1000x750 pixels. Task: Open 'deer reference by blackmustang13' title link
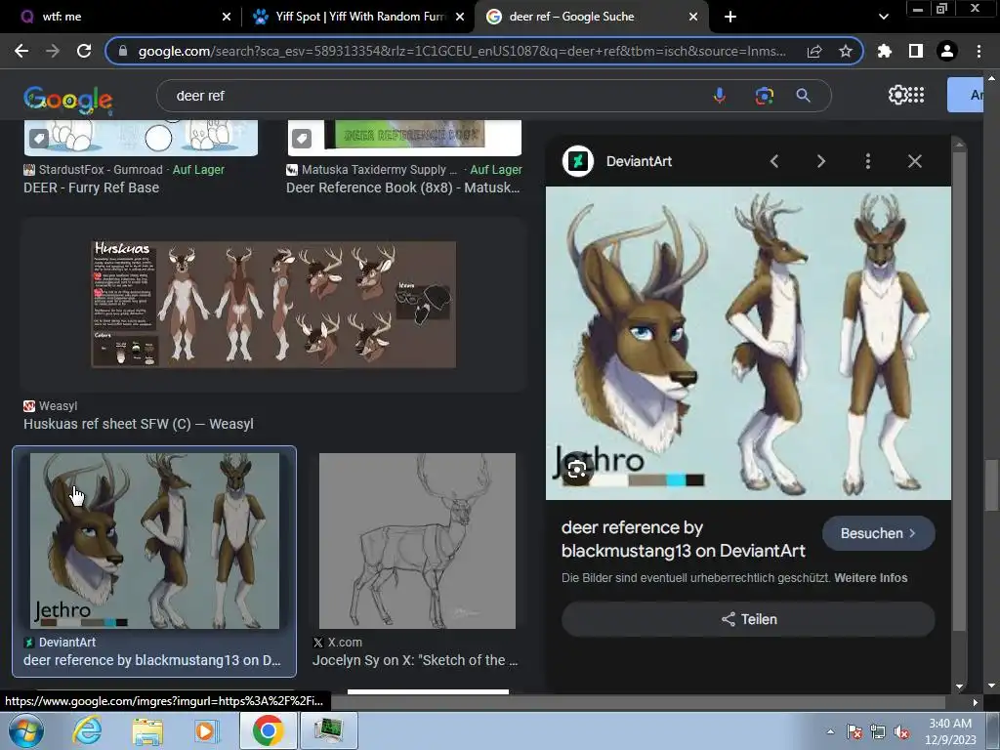pos(683,539)
